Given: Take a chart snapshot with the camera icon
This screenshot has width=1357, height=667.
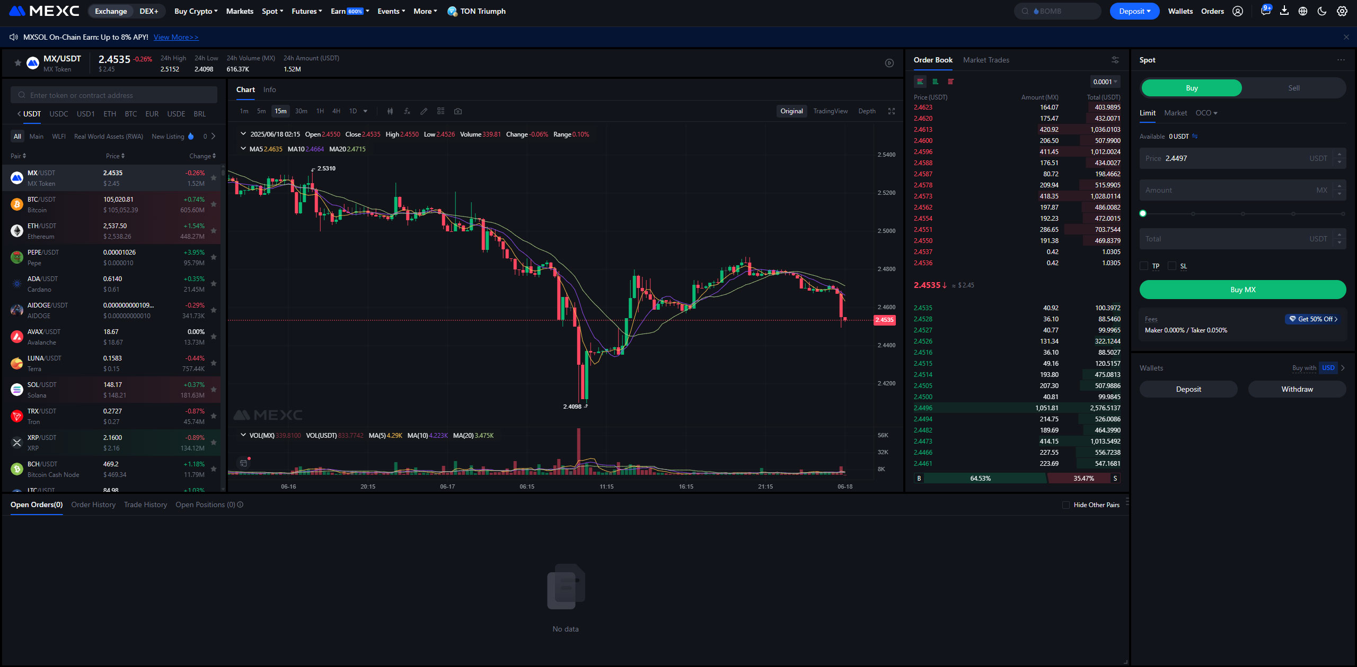Looking at the screenshot, I should click(458, 111).
